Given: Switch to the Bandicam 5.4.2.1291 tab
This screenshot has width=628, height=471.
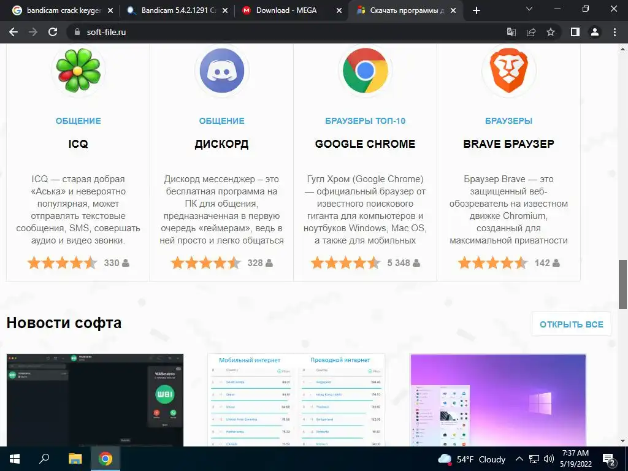Looking at the screenshot, I should (x=177, y=10).
